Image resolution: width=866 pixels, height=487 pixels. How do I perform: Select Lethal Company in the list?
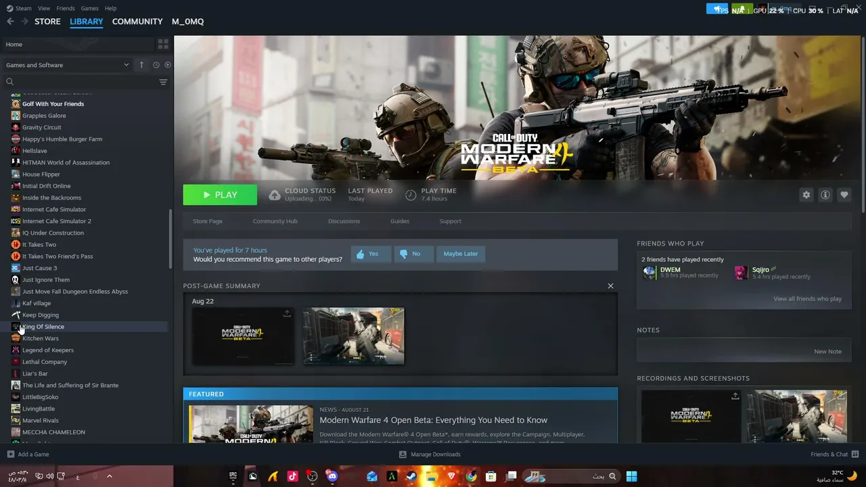45,362
